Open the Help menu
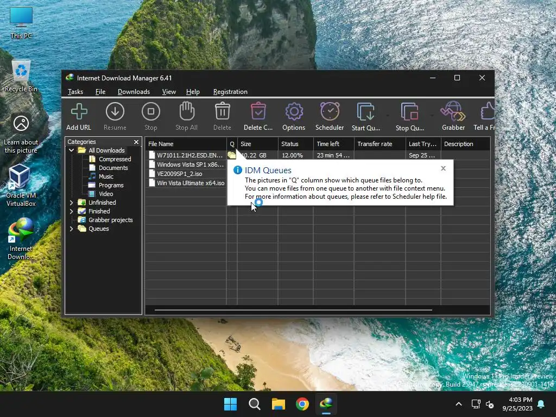 point(193,91)
